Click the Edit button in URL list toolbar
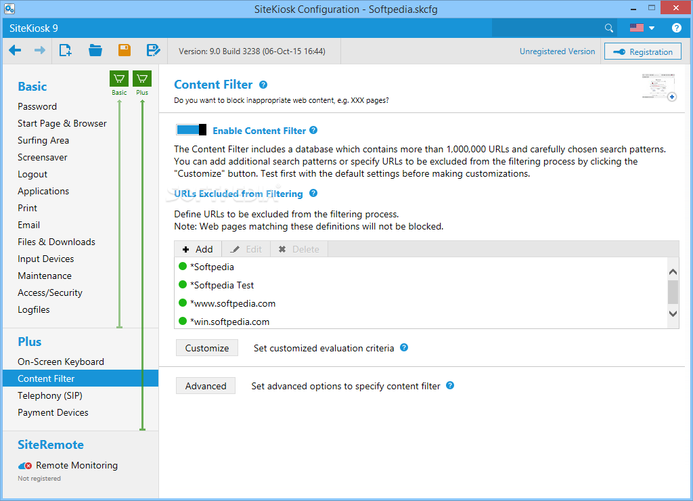Image resolution: width=693 pixels, height=501 pixels. click(246, 249)
